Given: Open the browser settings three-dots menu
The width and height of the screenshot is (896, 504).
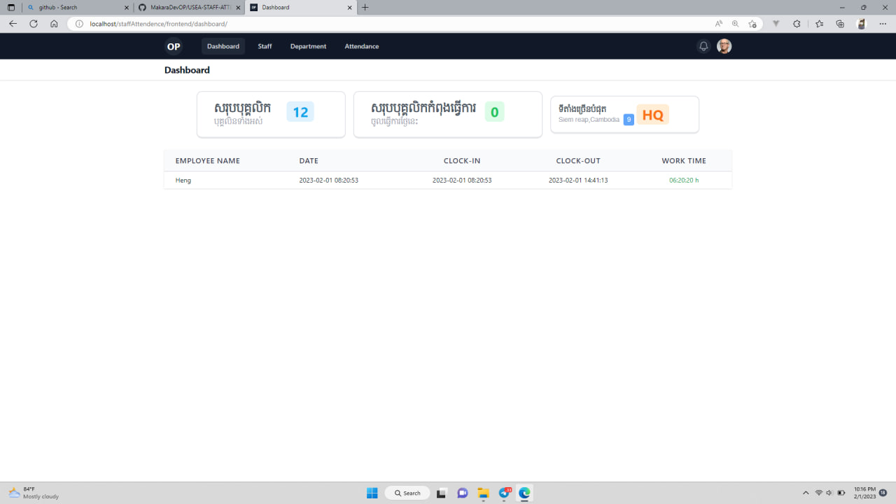Looking at the screenshot, I should [x=883, y=23].
